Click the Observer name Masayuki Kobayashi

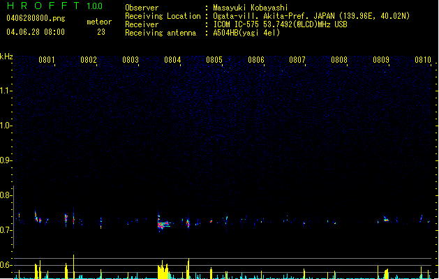pos(251,8)
